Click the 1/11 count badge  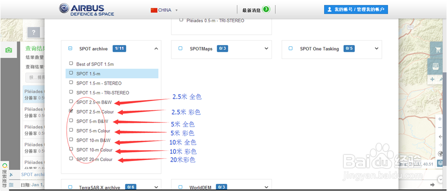[x=119, y=48]
